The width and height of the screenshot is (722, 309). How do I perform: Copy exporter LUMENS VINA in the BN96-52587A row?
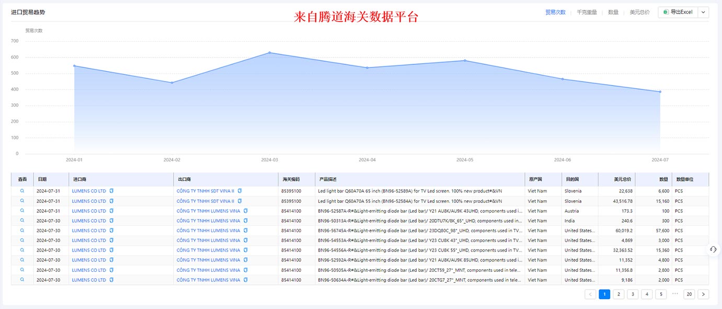pos(246,211)
